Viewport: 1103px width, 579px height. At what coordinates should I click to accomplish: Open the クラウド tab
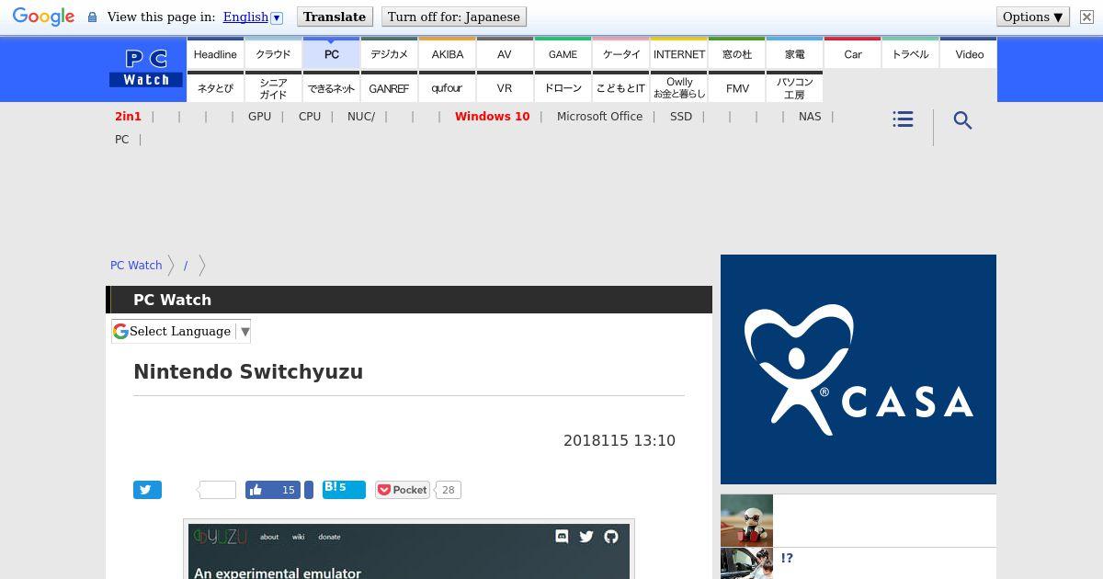273,53
